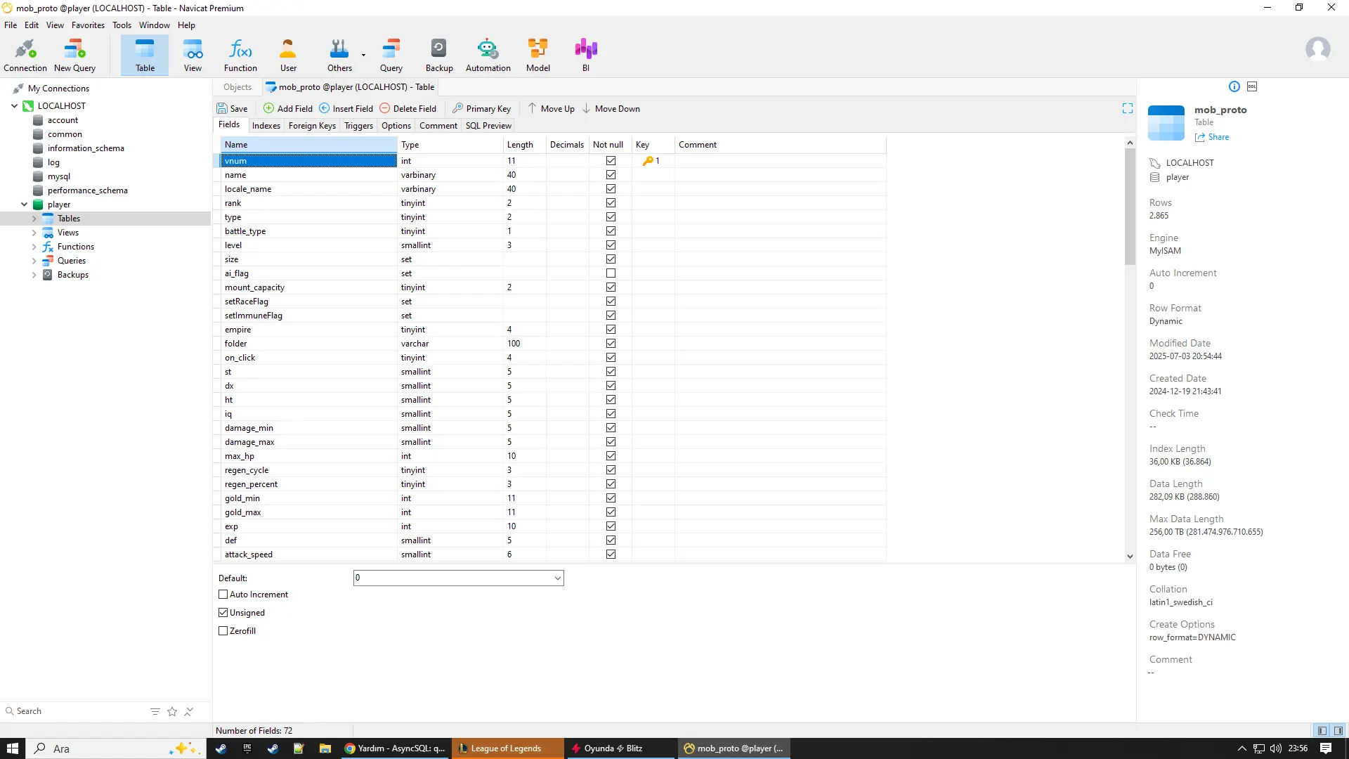Open the Favorites menu

88,25
